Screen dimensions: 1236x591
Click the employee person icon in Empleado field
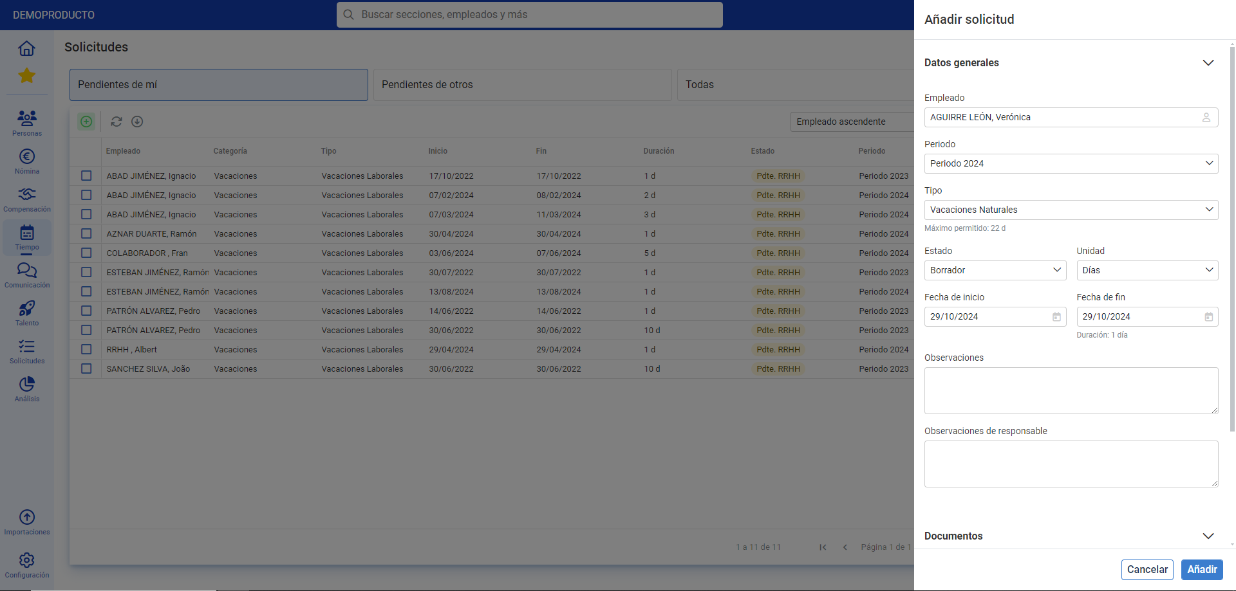[x=1206, y=117]
